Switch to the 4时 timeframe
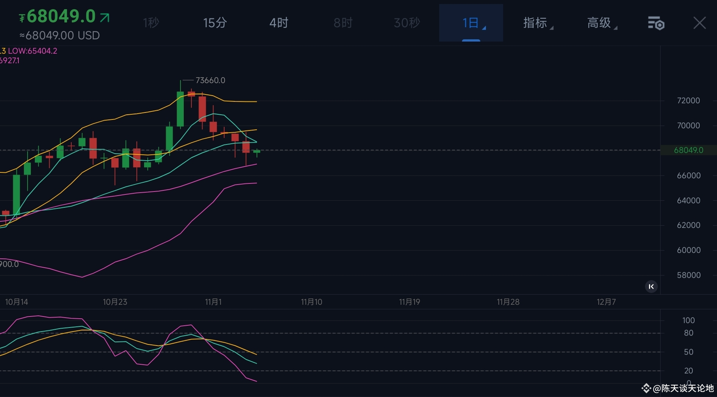The height and width of the screenshot is (397, 717). pyautogui.click(x=279, y=23)
